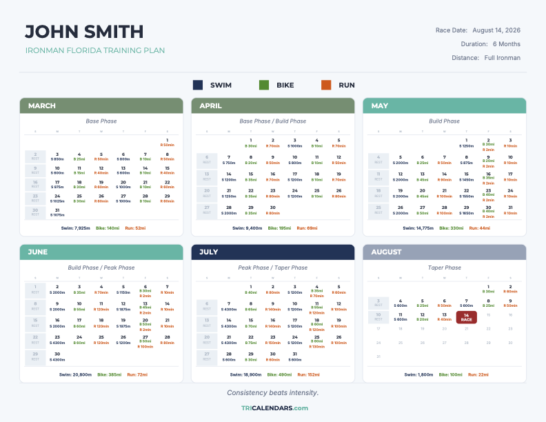546x422 pixels.
Task: Select the red Race day badge on August 14
Action: (466, 317)
